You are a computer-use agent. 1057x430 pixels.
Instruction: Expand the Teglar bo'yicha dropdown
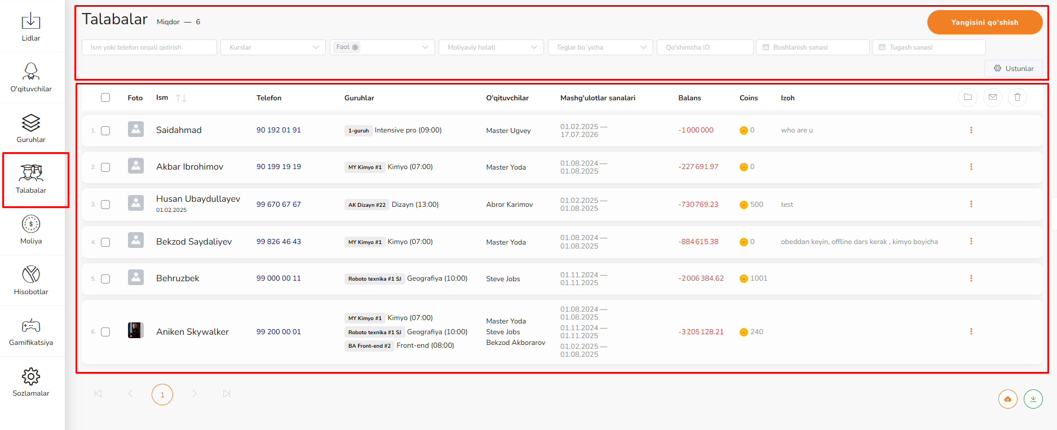[x=600, y=47]
